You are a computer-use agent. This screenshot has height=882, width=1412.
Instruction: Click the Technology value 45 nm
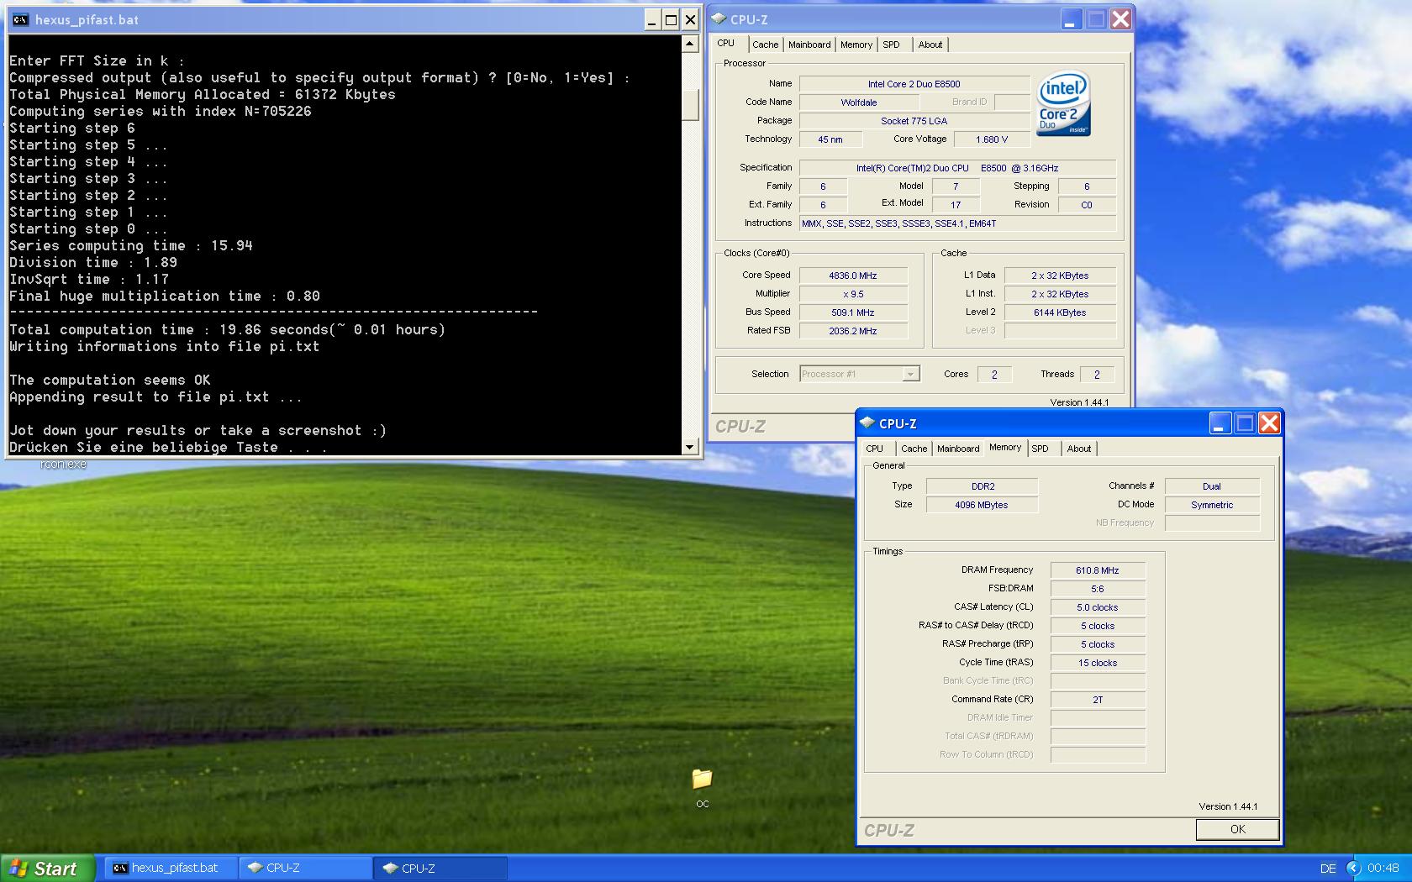830,139
